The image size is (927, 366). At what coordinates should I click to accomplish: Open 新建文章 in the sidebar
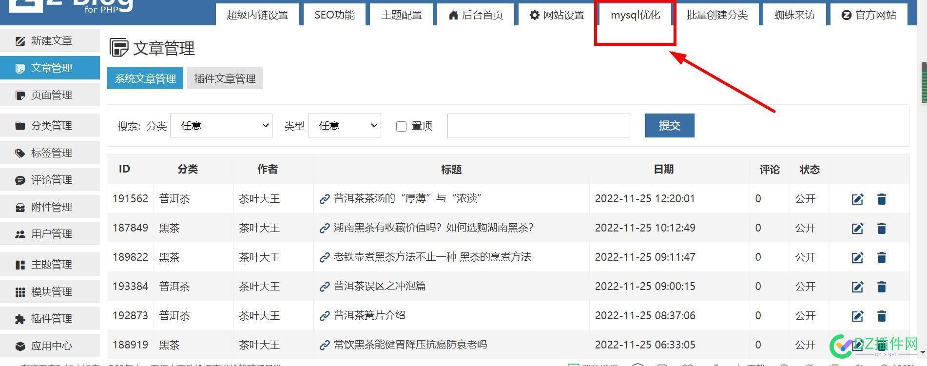[50, 41]
